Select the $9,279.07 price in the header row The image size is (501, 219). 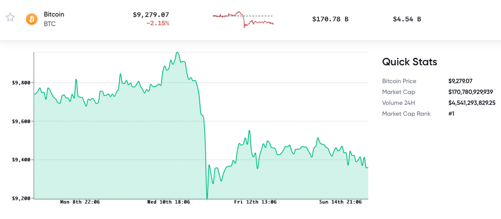[151, 15]
